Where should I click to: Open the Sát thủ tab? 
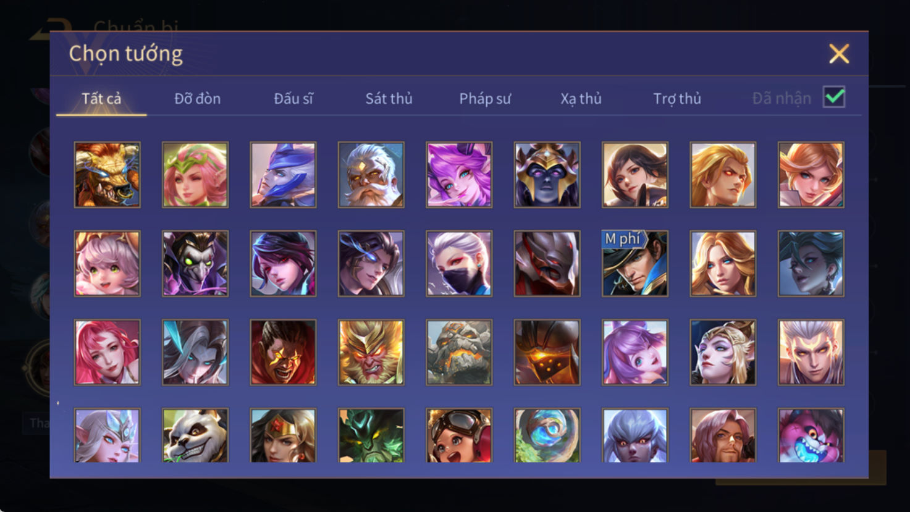click(x=389, y=99)
